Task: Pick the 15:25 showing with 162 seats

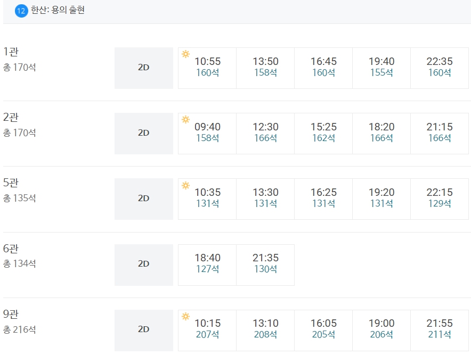Action: click(x=323, y=133)
